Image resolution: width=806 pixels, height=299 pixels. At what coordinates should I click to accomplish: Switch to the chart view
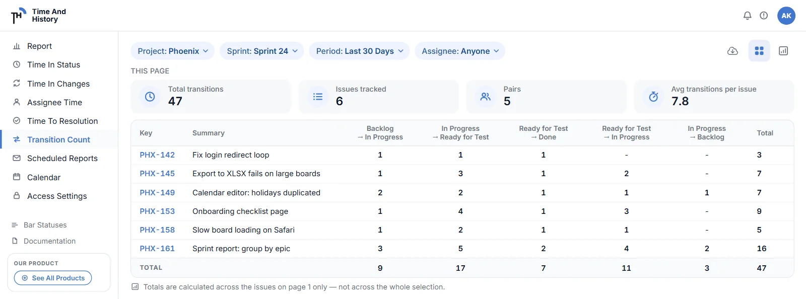pos(783,51)
